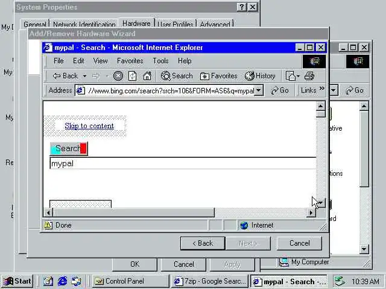Click My Computer icon in background status bar
The image size is (386, 289).
(x=284, y=263)
